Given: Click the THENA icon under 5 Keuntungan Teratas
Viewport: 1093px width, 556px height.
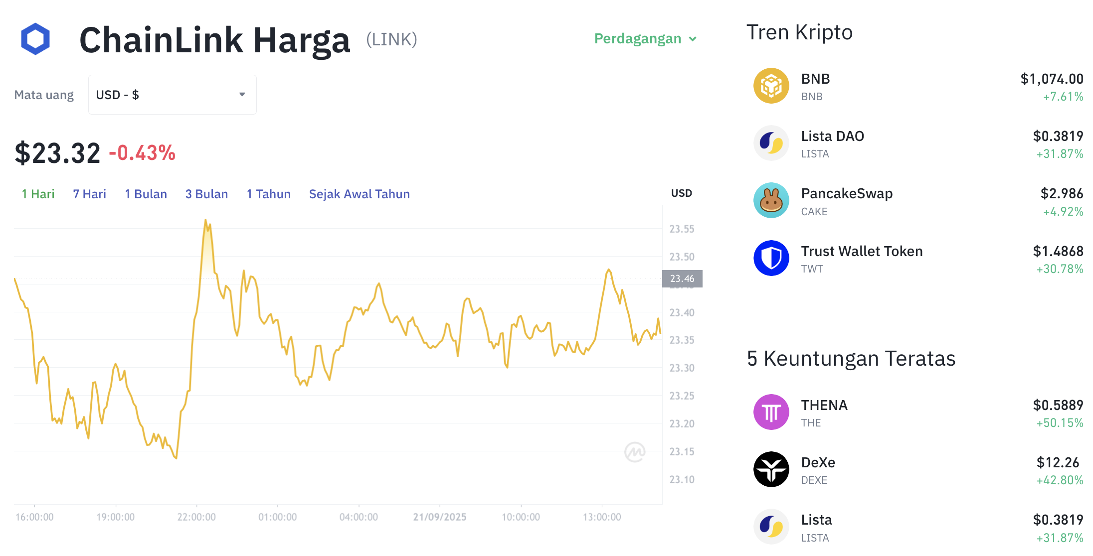Looking at the screenshot, I should click(771, 412).
